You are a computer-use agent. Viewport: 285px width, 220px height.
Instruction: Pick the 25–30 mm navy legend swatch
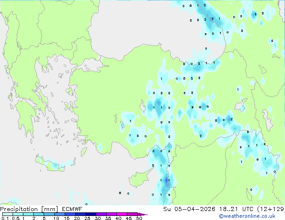coord(91,214)
